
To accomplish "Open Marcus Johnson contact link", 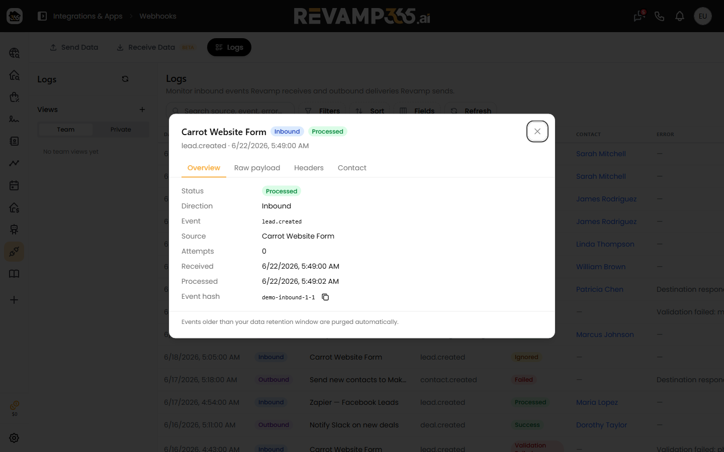I will point(605,334).
